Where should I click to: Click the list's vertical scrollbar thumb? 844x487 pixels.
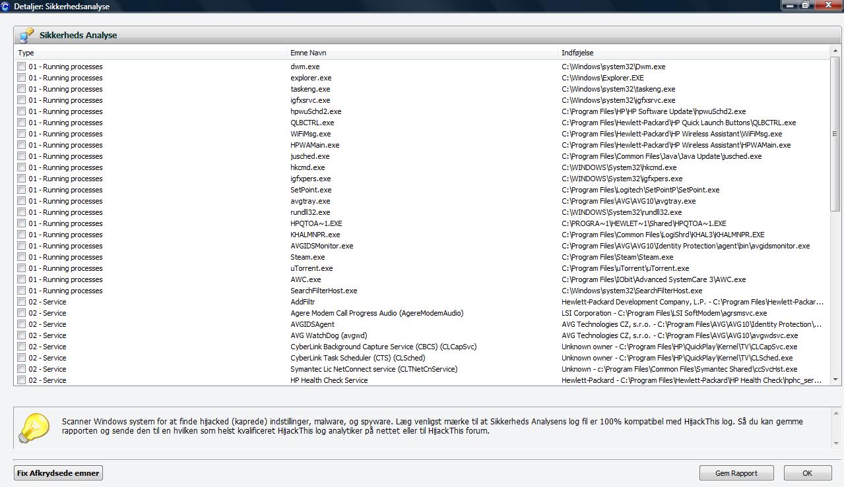point(835,134)
